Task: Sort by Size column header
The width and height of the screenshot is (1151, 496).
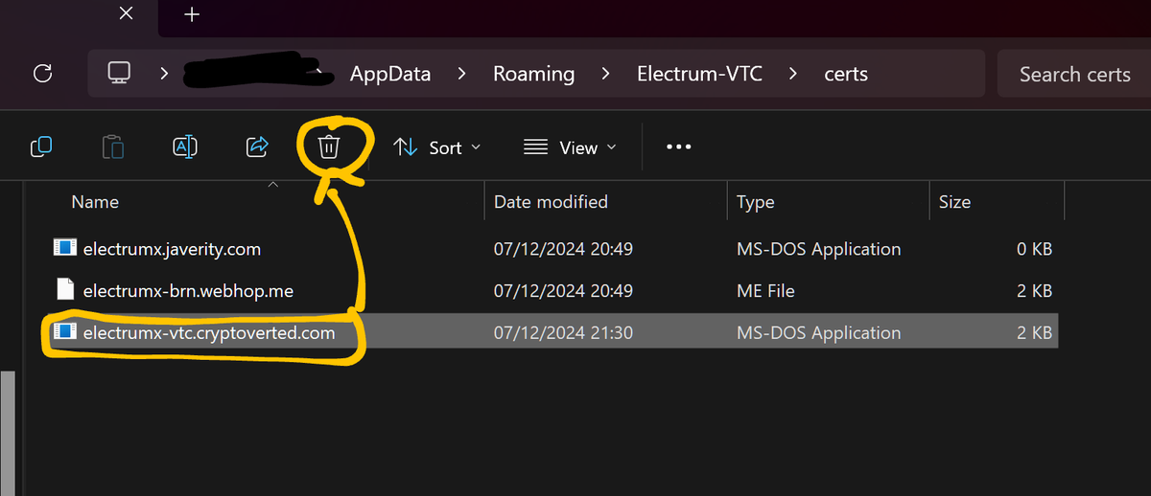Action: (954, 202)
